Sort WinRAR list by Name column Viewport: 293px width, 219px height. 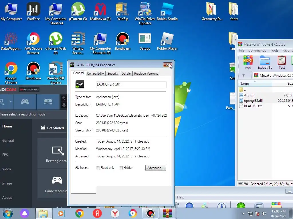point(255,84)
